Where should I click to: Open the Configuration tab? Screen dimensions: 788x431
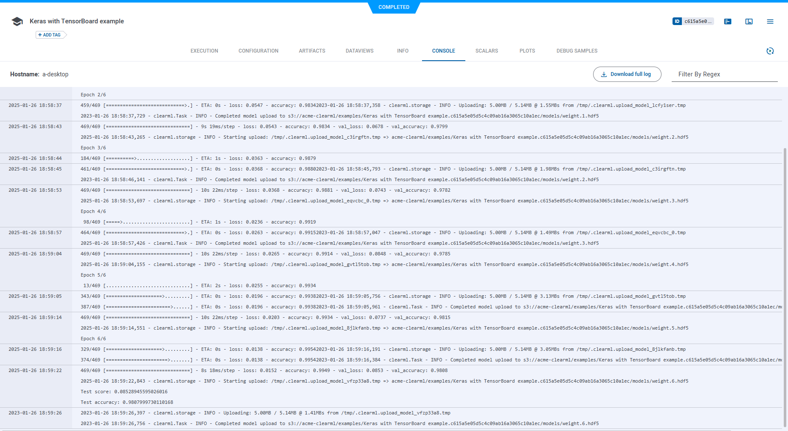[x=258, y=51]
